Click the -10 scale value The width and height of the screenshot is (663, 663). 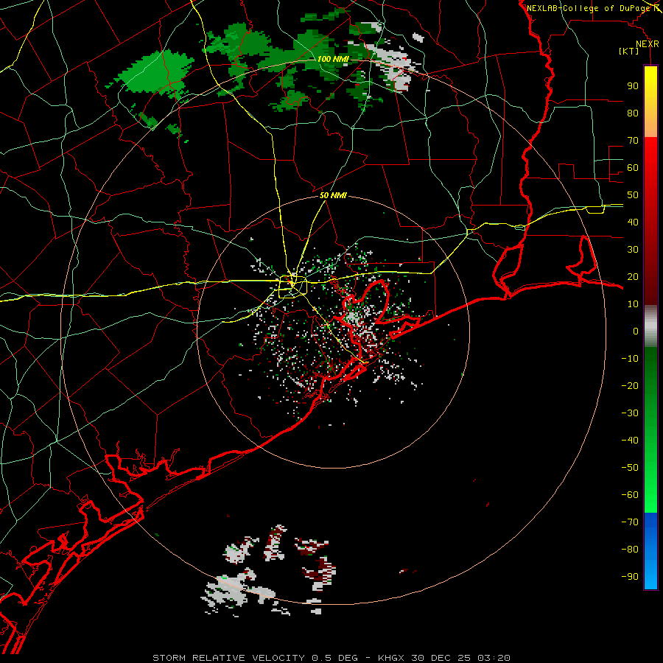pyautogui.click(x=630, y=359)
